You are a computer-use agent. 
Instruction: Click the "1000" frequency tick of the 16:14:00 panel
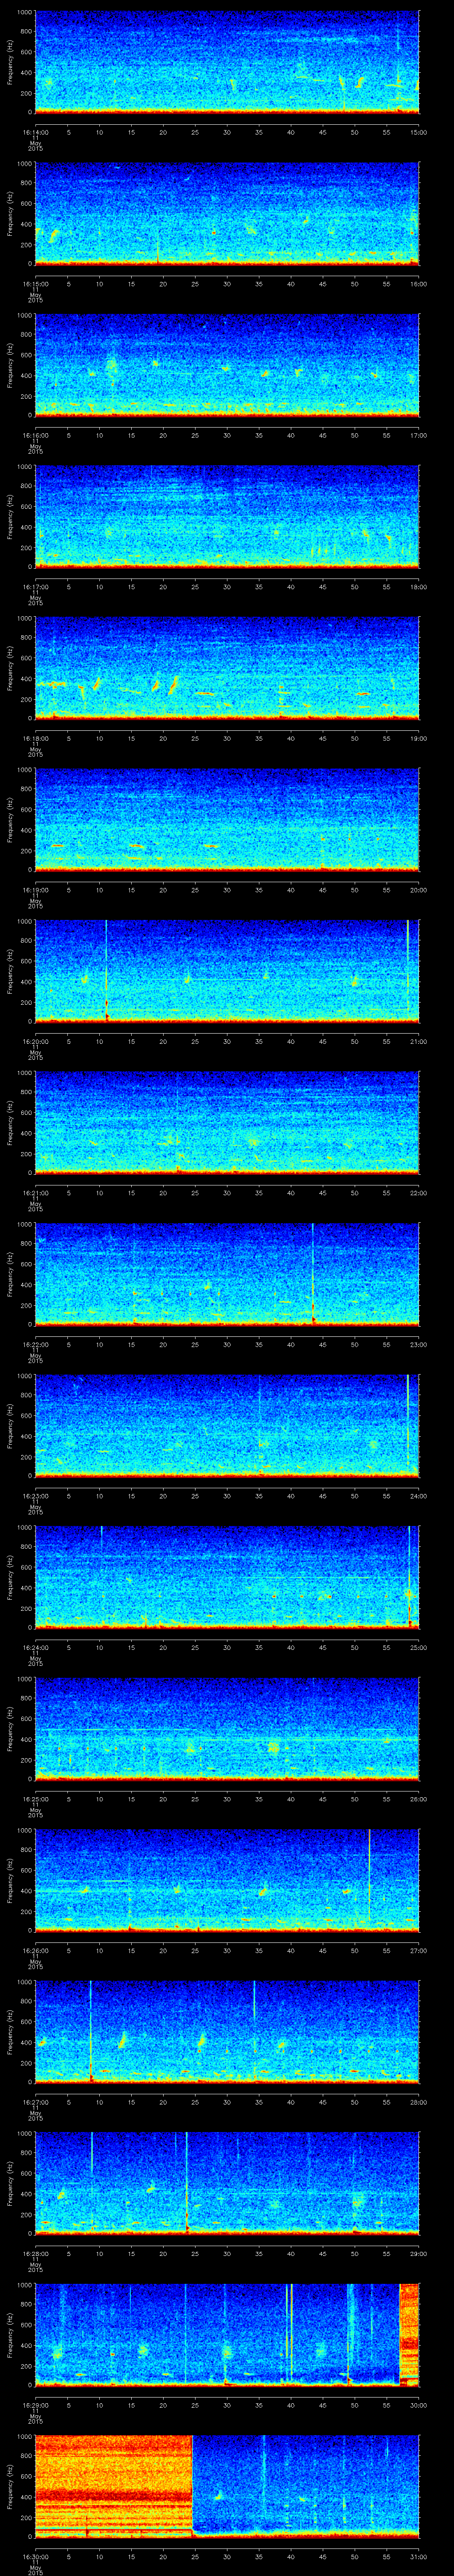tap(25, 13)
